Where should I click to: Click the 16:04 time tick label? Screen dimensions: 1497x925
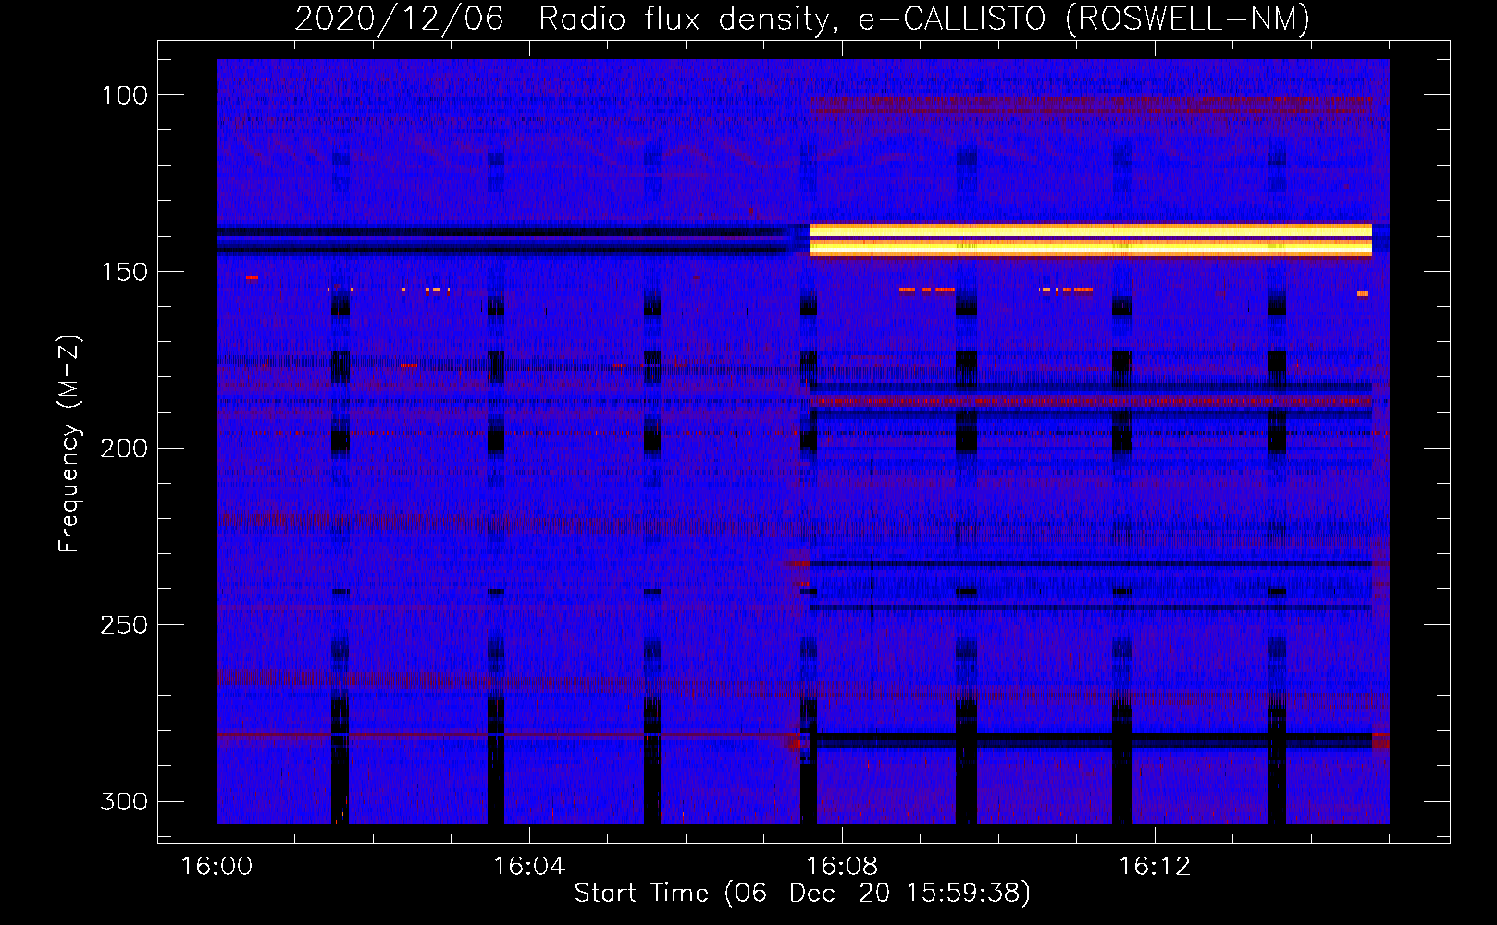[529, 867]
